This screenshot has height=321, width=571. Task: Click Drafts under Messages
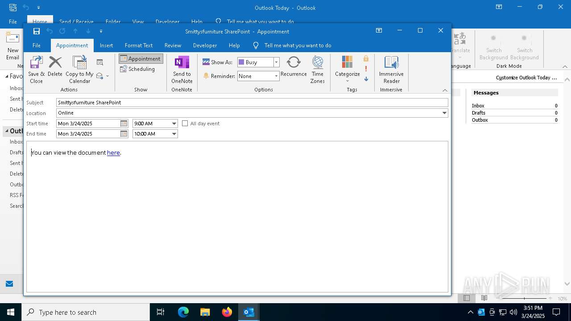(479, 113)
